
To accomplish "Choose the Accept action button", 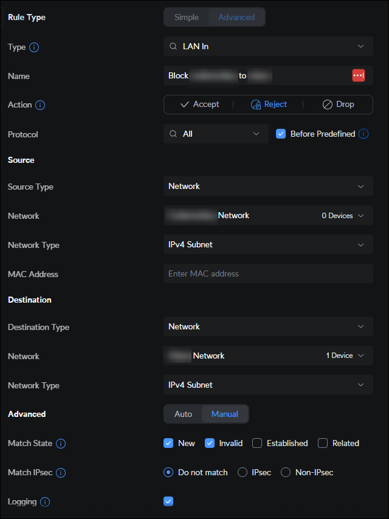I will (x=199, y=105).
